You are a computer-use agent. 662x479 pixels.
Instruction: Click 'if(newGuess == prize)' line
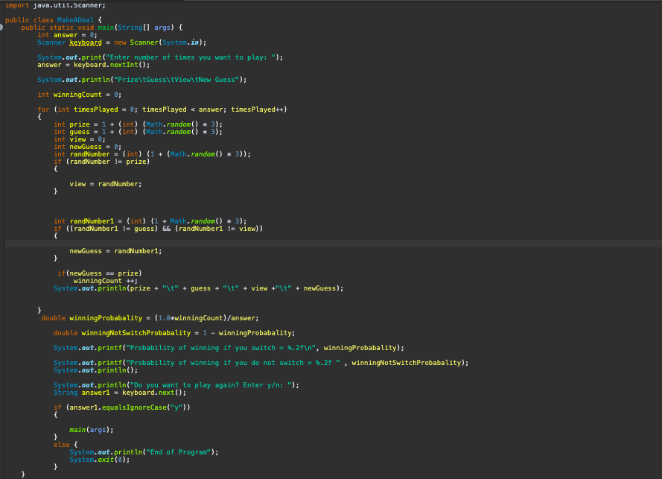(x=100, y=273)
